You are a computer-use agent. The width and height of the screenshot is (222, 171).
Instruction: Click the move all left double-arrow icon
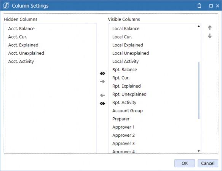pyautogui.click(x=102, y=104)
